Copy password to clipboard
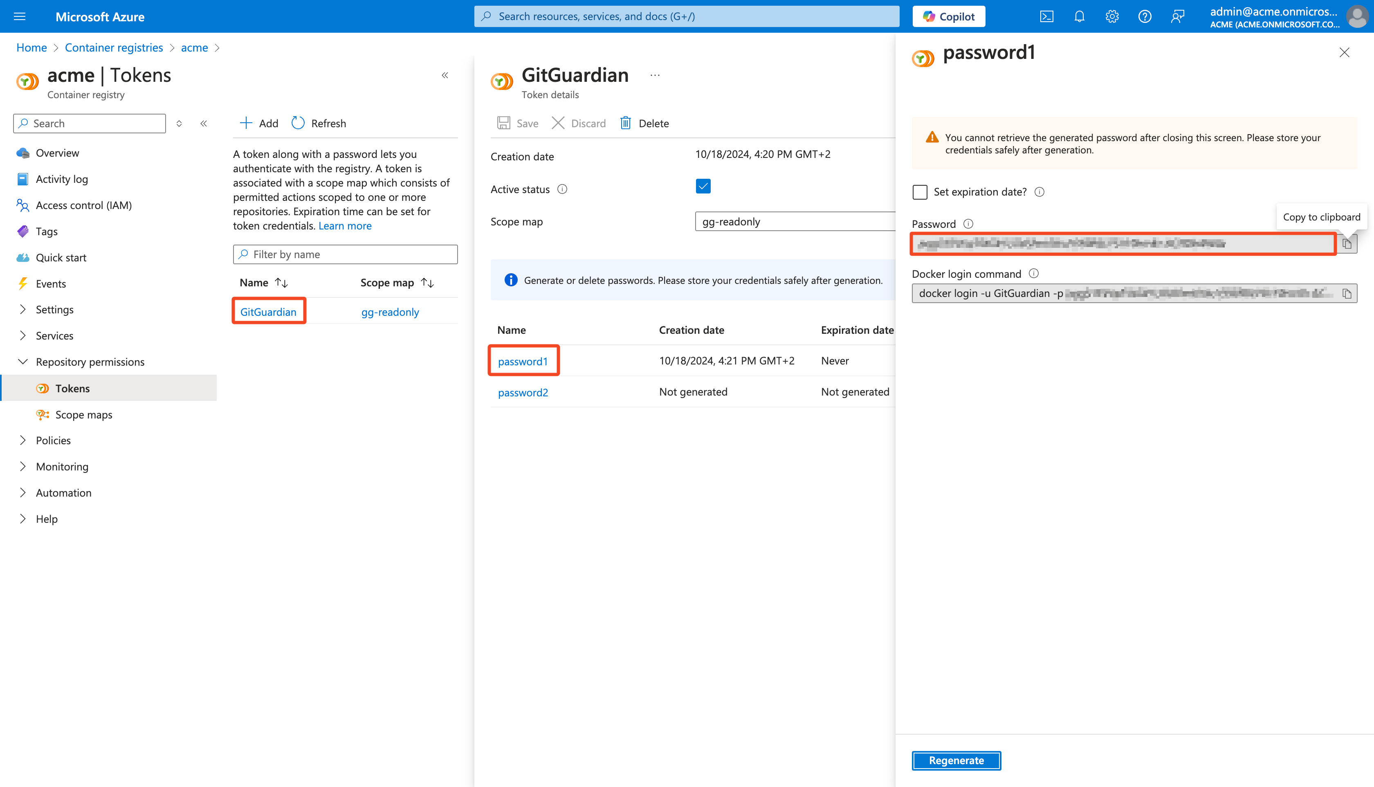Screen dimensions: 1374x787 pyautogui.click(x=1347, y=244)
